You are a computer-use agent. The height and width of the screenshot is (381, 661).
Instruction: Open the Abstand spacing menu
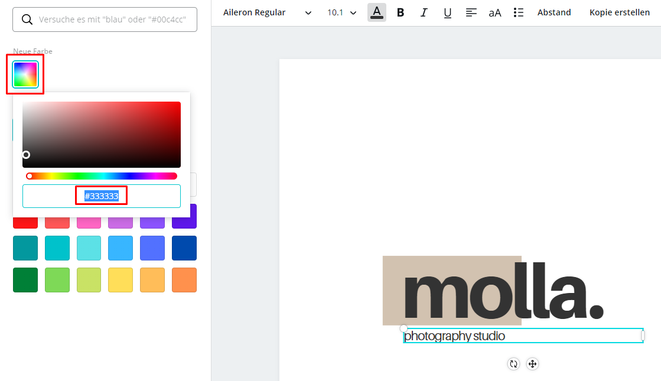554,12
